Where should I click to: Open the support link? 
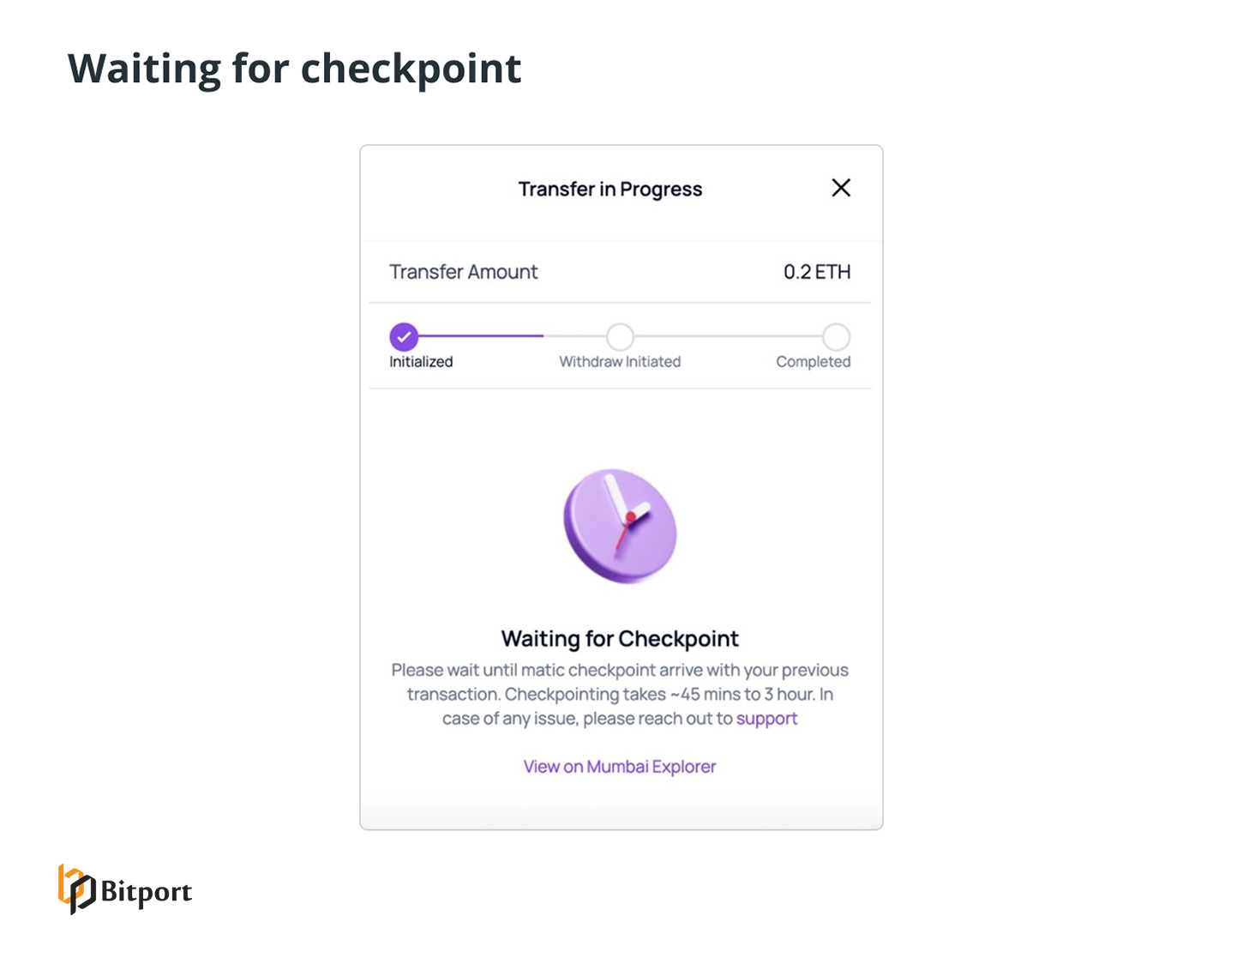click(766, 719)
